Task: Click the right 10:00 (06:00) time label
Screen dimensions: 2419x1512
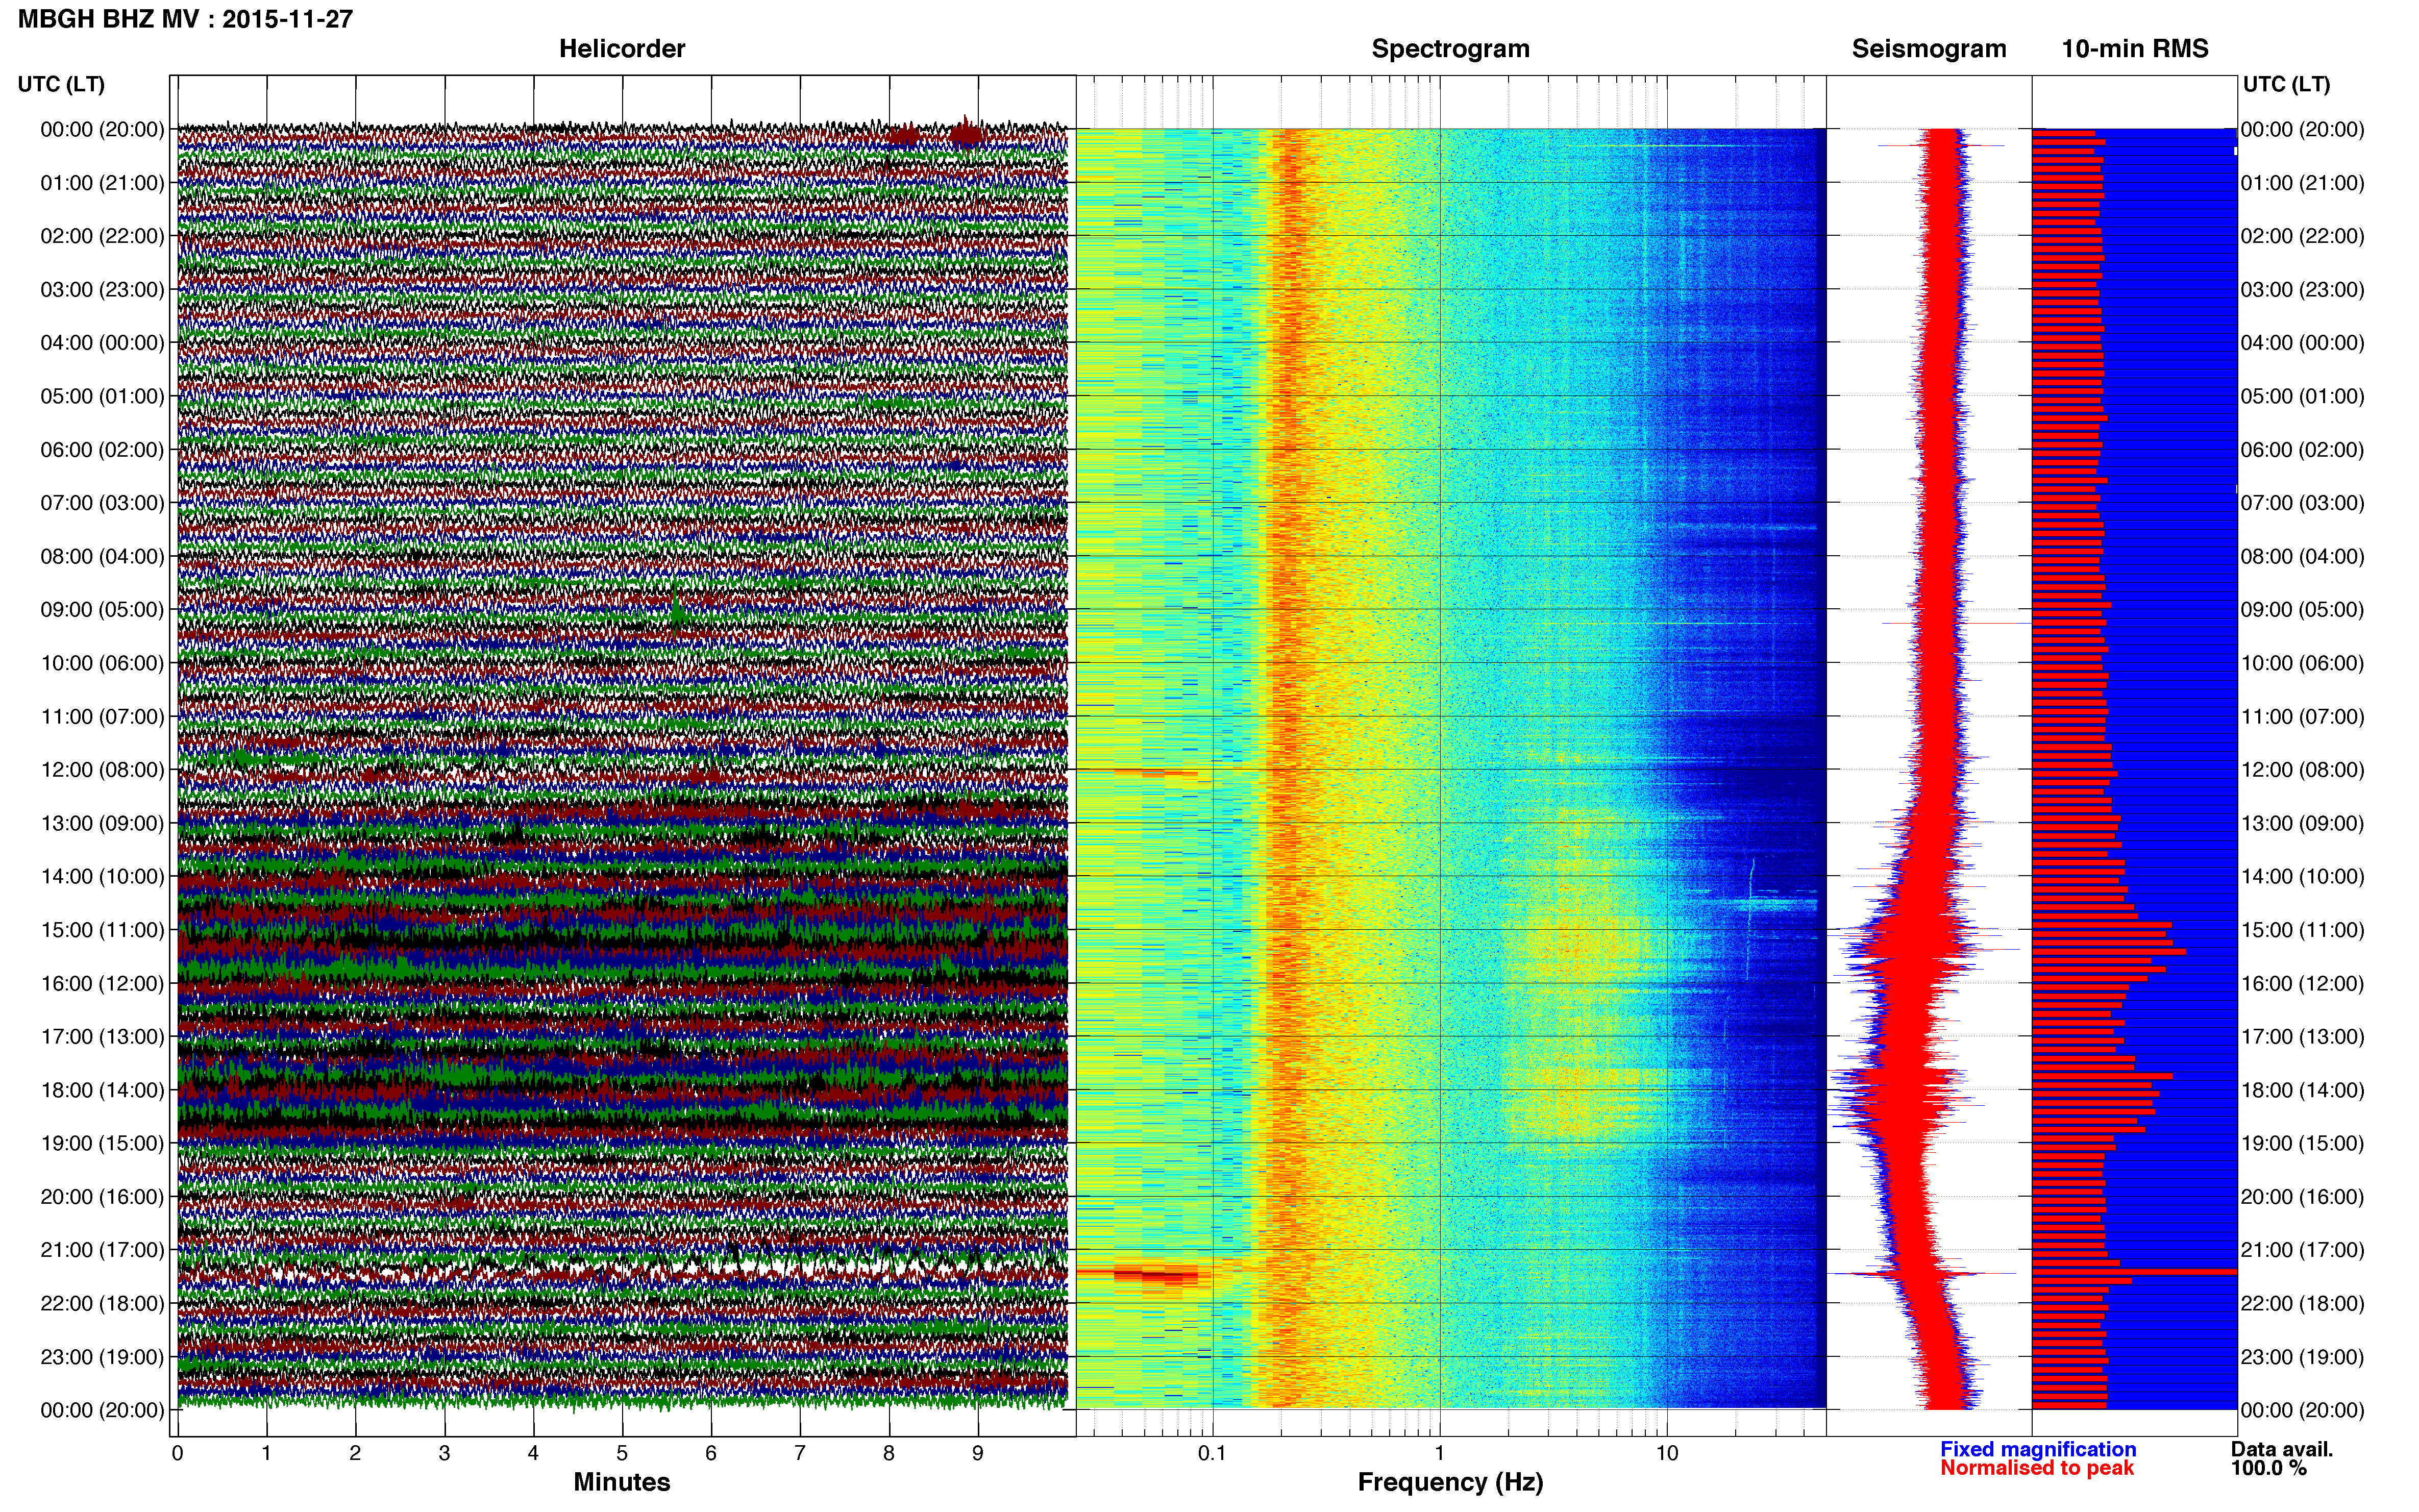Action: tap(2302, 663)
